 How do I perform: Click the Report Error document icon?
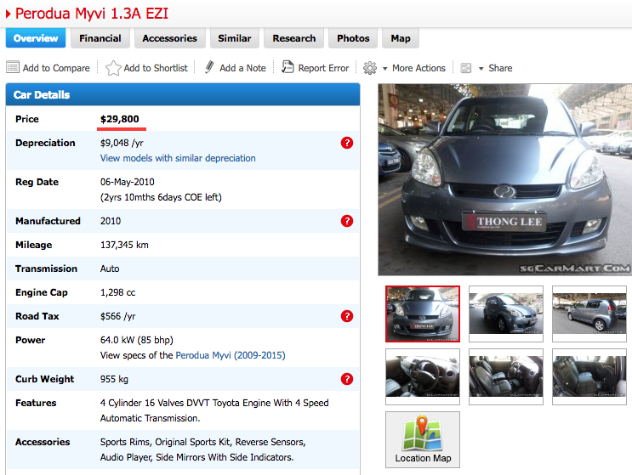pos(288,67)
